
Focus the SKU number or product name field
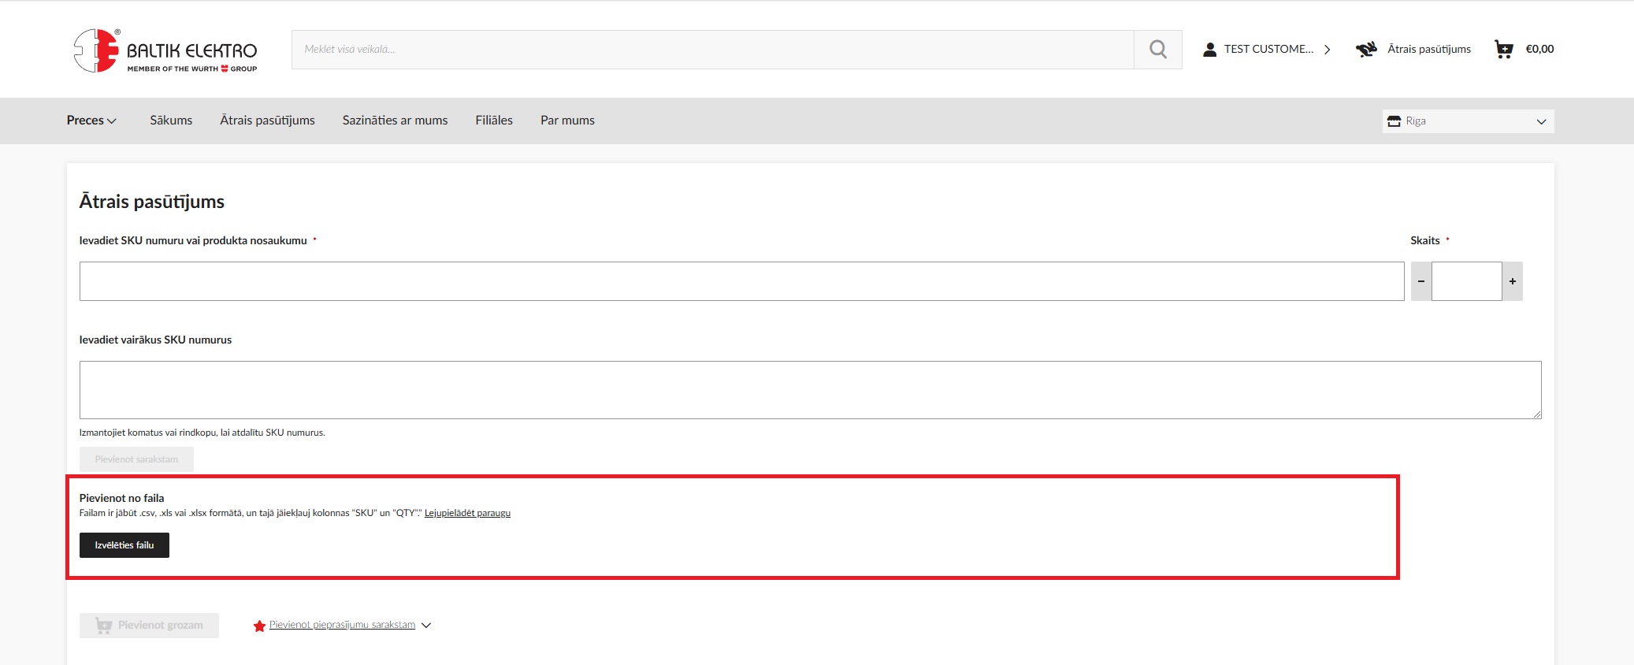[741, 281]
